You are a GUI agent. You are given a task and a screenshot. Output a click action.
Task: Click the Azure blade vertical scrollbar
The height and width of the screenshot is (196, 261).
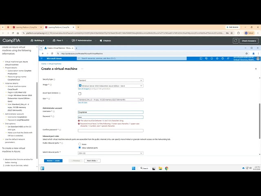pyautogui.click(x=259, y=121)
